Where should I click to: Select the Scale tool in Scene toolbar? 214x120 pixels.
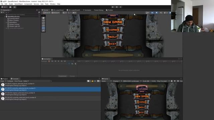[43, 26]
